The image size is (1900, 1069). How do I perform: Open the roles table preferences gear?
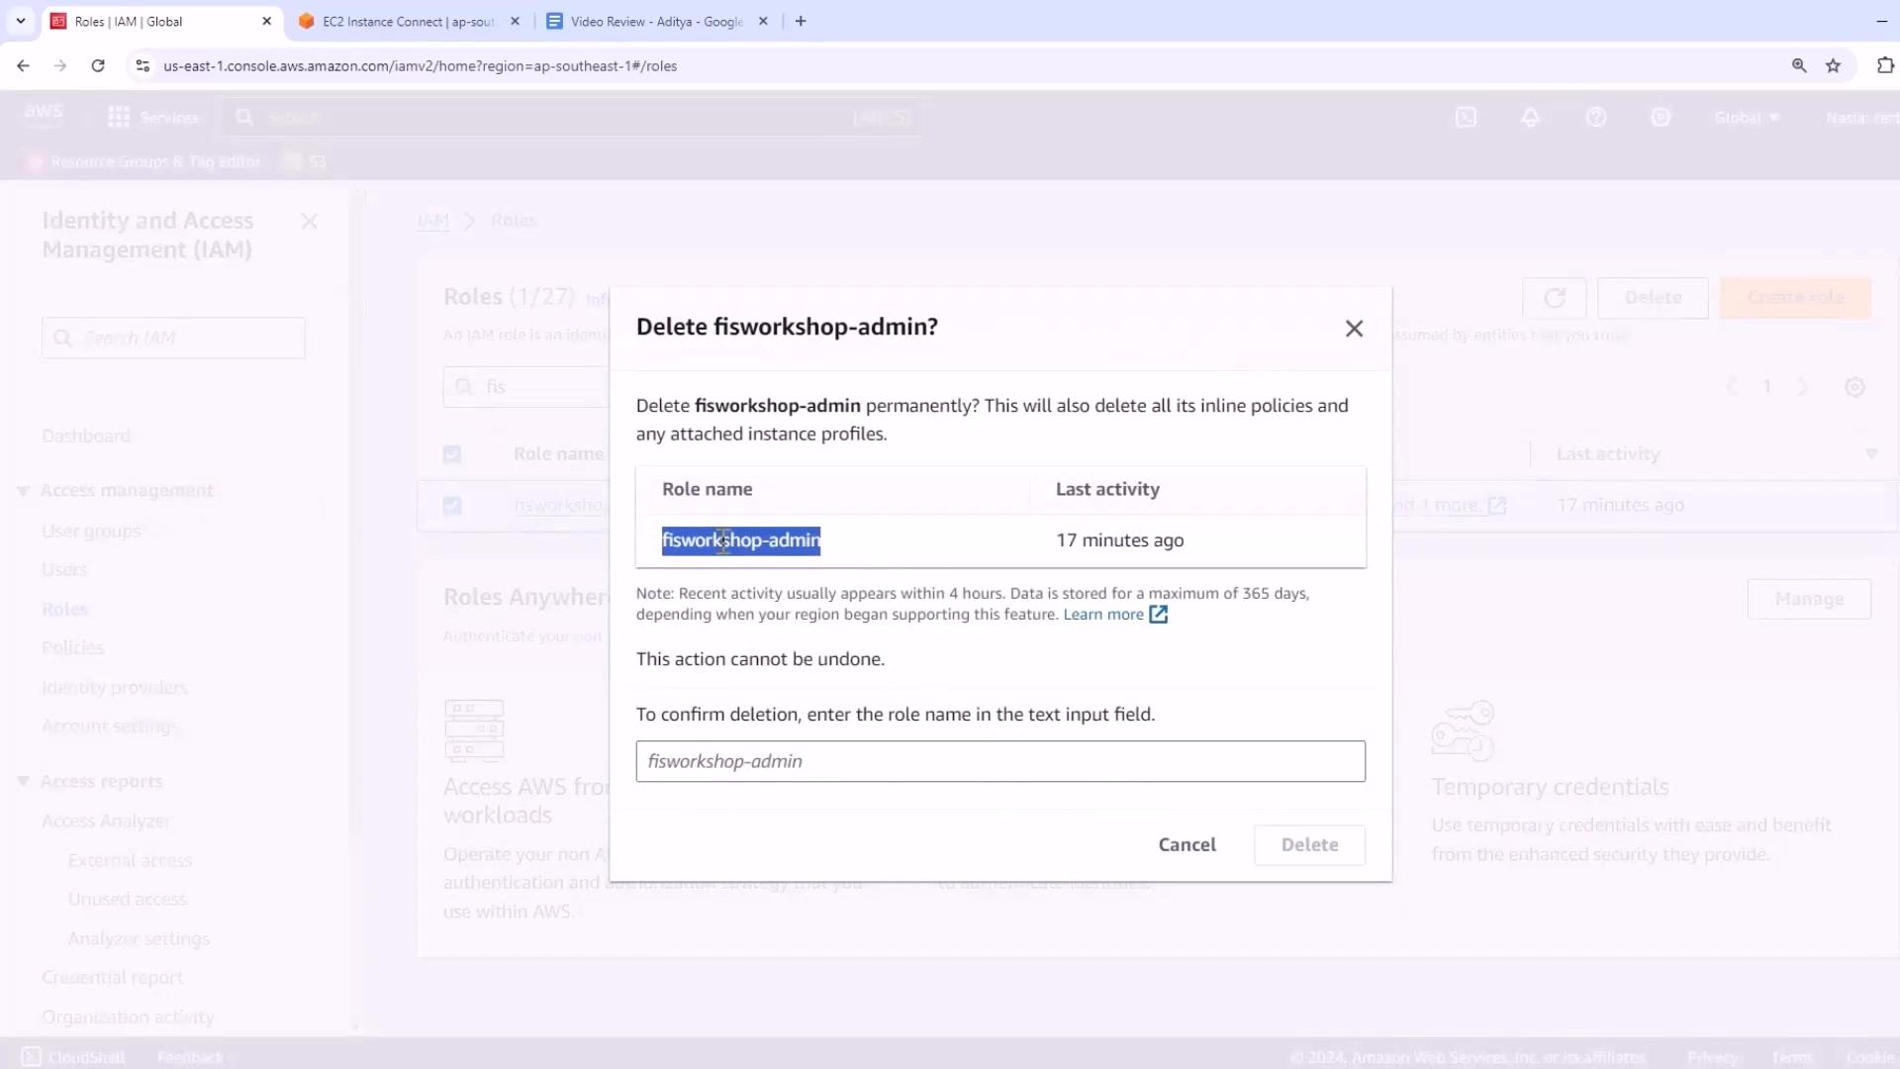coord(1854,387)
